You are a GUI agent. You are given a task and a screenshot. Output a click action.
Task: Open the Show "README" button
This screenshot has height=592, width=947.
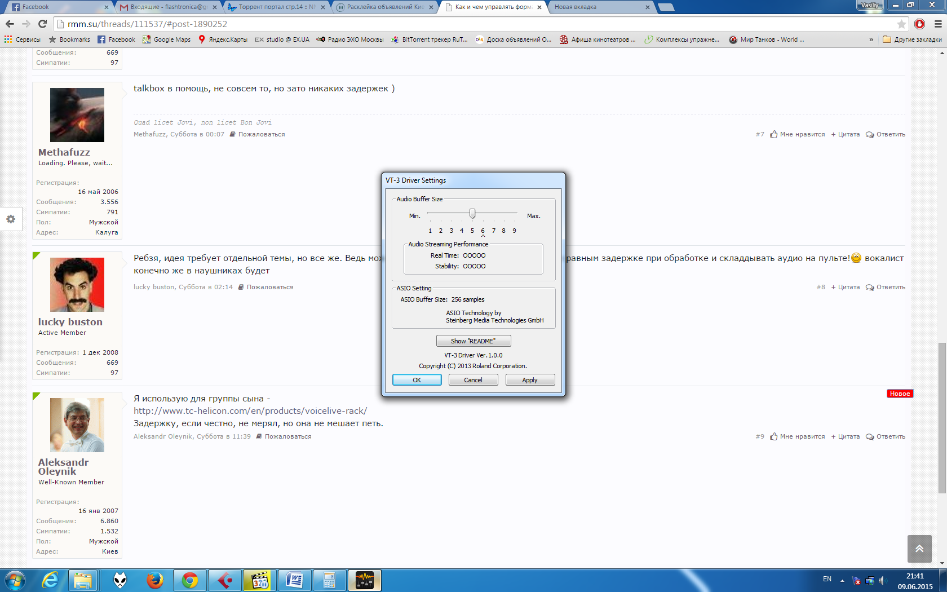tap(473, 341)
